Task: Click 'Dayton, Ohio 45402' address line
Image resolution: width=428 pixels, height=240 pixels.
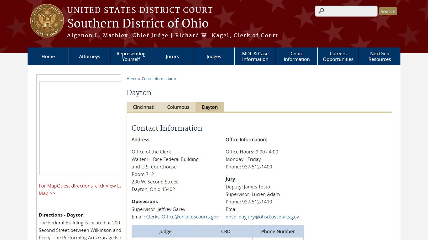Action: tap(153, 189)
